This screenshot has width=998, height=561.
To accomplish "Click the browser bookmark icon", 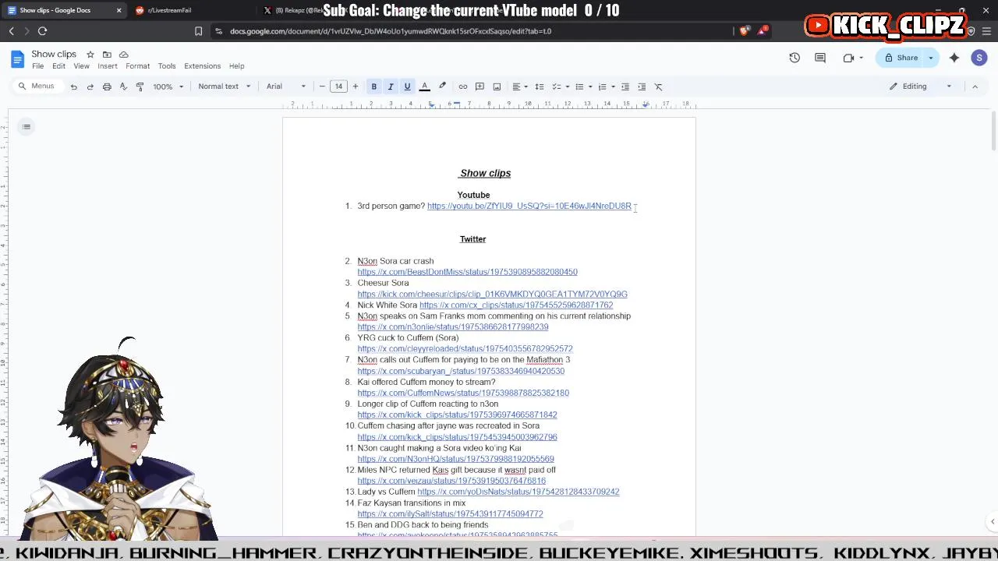I will point(198,31).
